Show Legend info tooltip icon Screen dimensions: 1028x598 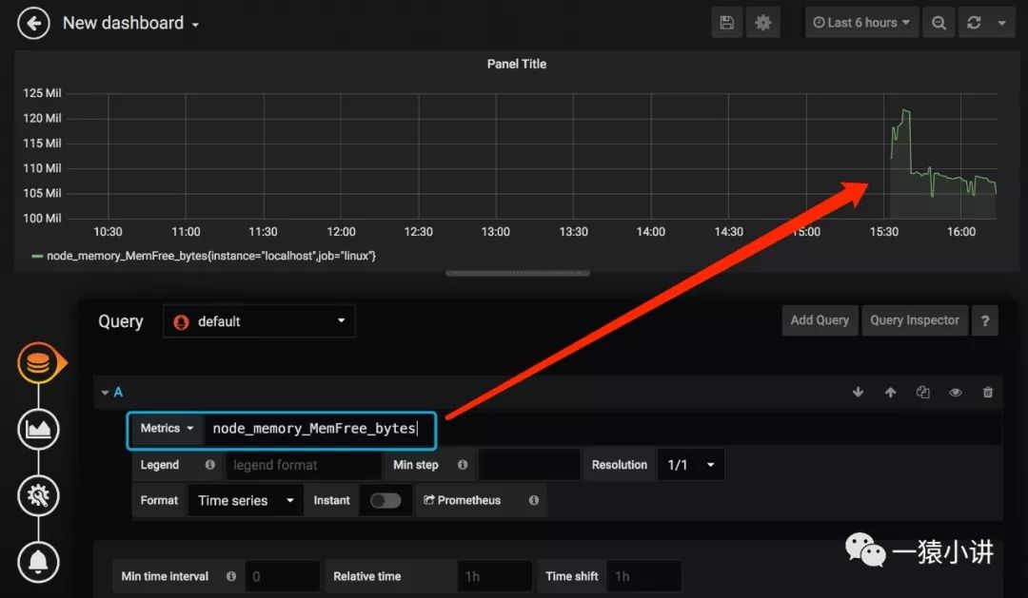(209, 464)
